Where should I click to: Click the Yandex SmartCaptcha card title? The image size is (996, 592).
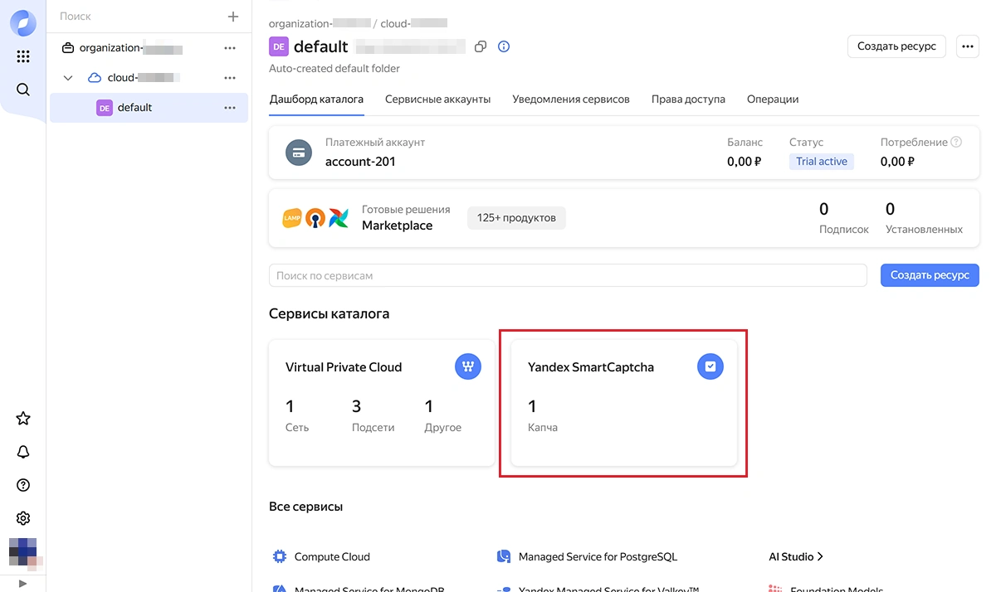pos(591,367)
